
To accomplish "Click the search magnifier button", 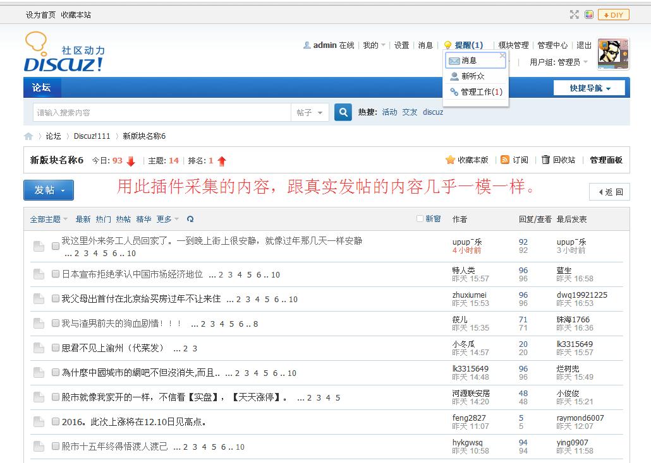I will 343,112.
